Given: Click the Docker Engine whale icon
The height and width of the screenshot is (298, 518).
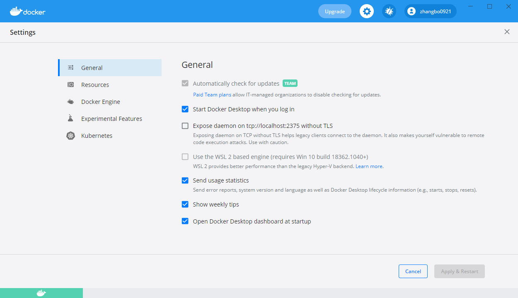Looking at the screenshot, I should (x=71, y=101).
